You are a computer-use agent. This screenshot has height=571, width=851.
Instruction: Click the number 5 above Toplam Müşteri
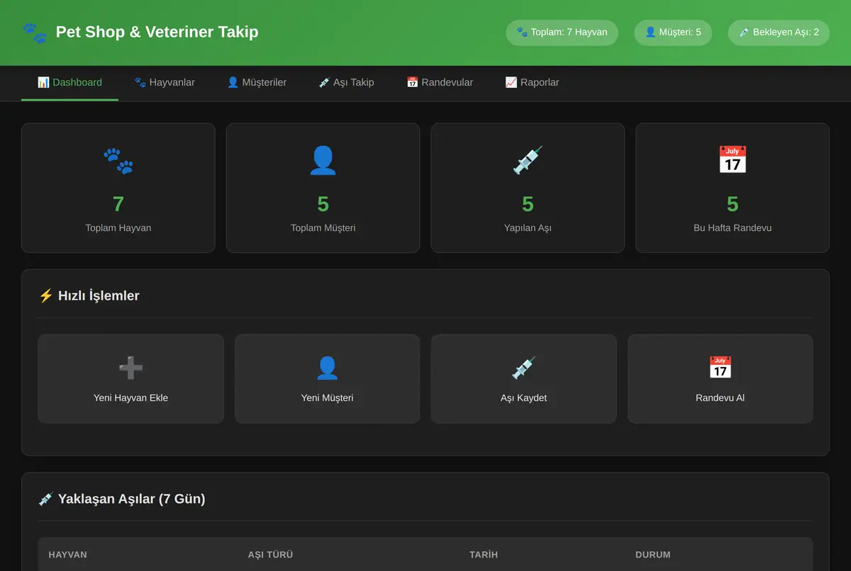[323, 205]
